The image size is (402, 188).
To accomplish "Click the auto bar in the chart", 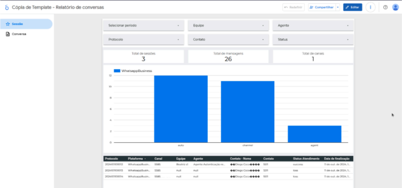I will (181, 109).
